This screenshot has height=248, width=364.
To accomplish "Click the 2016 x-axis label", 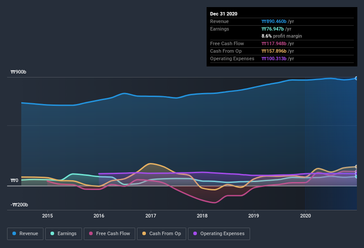I will coord(99,216).
